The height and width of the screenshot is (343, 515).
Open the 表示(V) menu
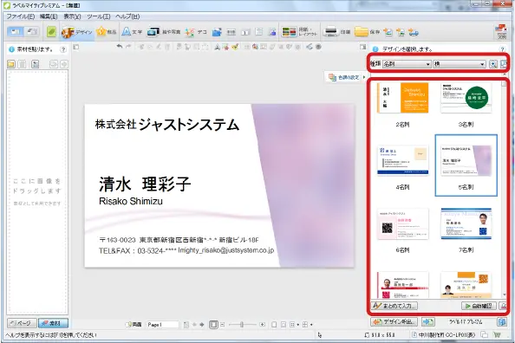(72, 16)
